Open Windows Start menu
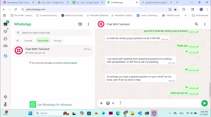The height and width of the screenshot is (117, 211). tap(30, 113)
